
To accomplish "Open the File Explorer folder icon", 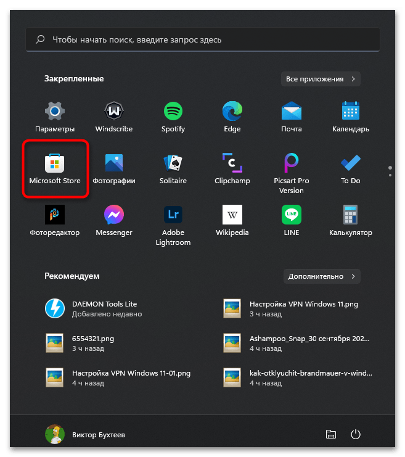I will pos(331,434).
